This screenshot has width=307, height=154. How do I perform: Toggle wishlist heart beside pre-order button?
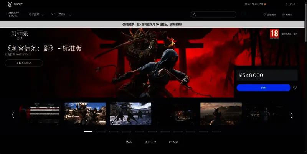(x=295, y=88)
